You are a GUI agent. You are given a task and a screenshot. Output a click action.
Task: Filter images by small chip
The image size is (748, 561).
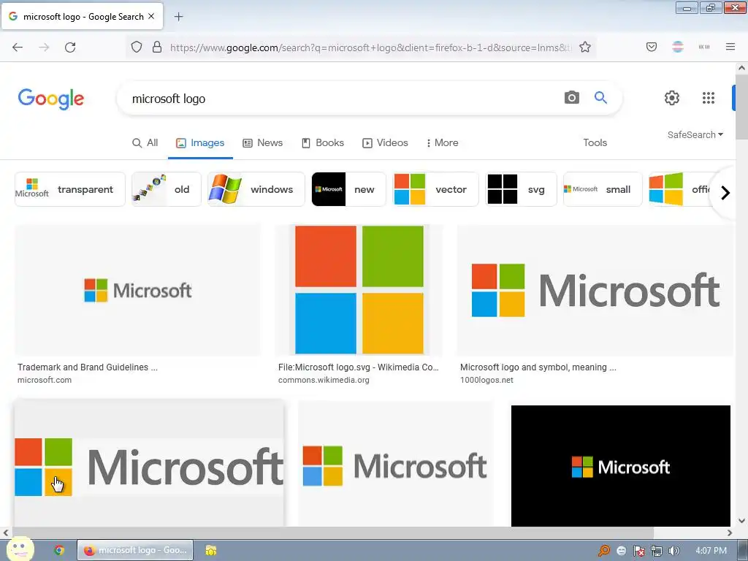pos(603,189)
